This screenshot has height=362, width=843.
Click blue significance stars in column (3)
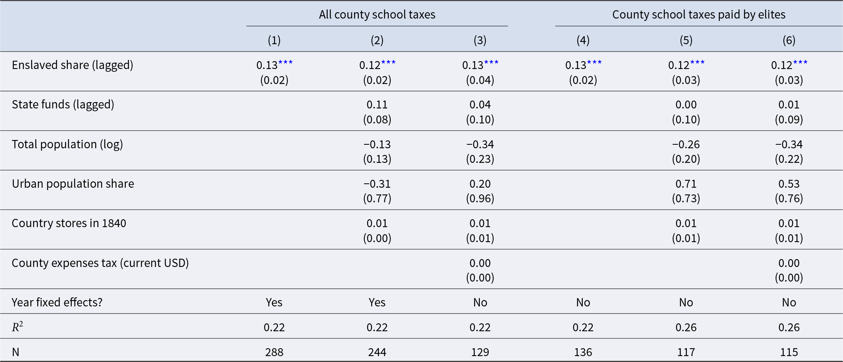point(491,62)
